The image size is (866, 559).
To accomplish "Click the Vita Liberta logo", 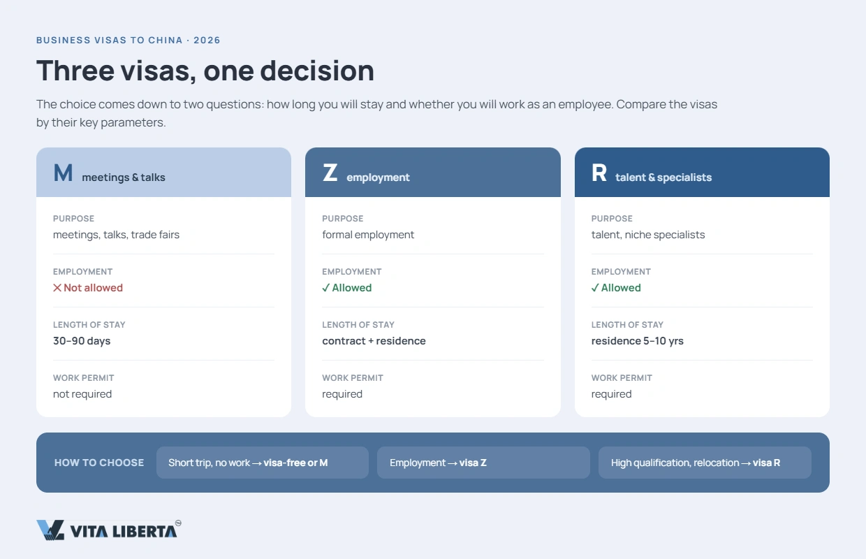I will [109, 530].
